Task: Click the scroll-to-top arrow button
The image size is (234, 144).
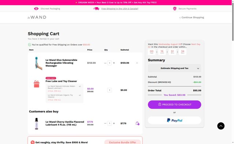Action: click(x=221, y=126)
